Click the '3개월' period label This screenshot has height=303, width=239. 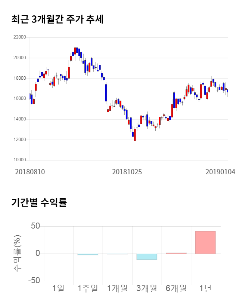click(x=146, y=288)
